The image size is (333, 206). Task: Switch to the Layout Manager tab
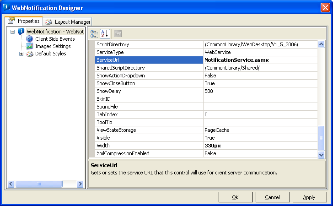coord(69,22)
